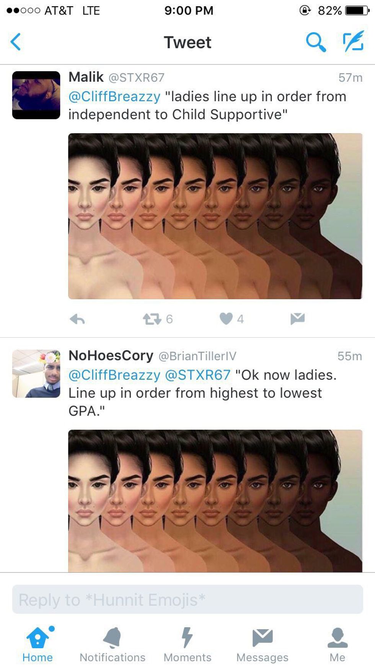Image resolution: width=375 pixels, height=667 pixels.
Task: Go to the Me profile tab
Action: (x=337, y=644)
